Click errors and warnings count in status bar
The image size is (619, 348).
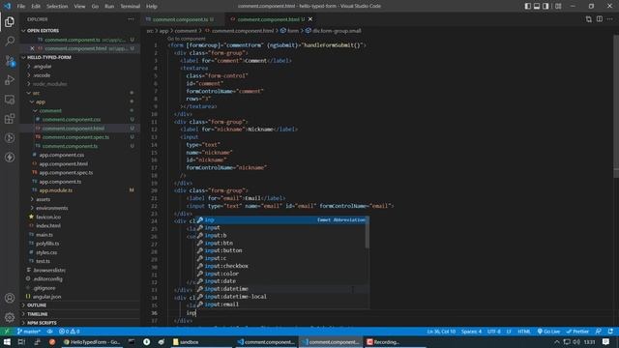(x=70, y=332)
